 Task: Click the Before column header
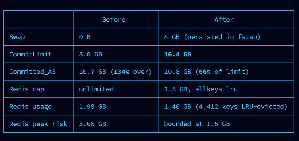click(114, 19)
